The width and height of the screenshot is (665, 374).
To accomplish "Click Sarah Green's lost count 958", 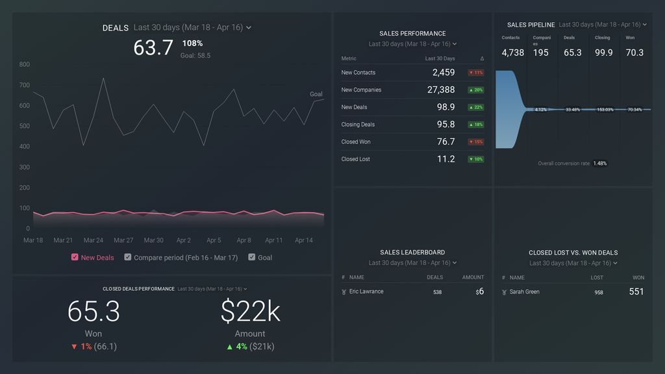I will coord(598,293).
